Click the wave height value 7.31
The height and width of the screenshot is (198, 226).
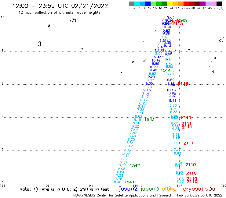coord(140,113)
